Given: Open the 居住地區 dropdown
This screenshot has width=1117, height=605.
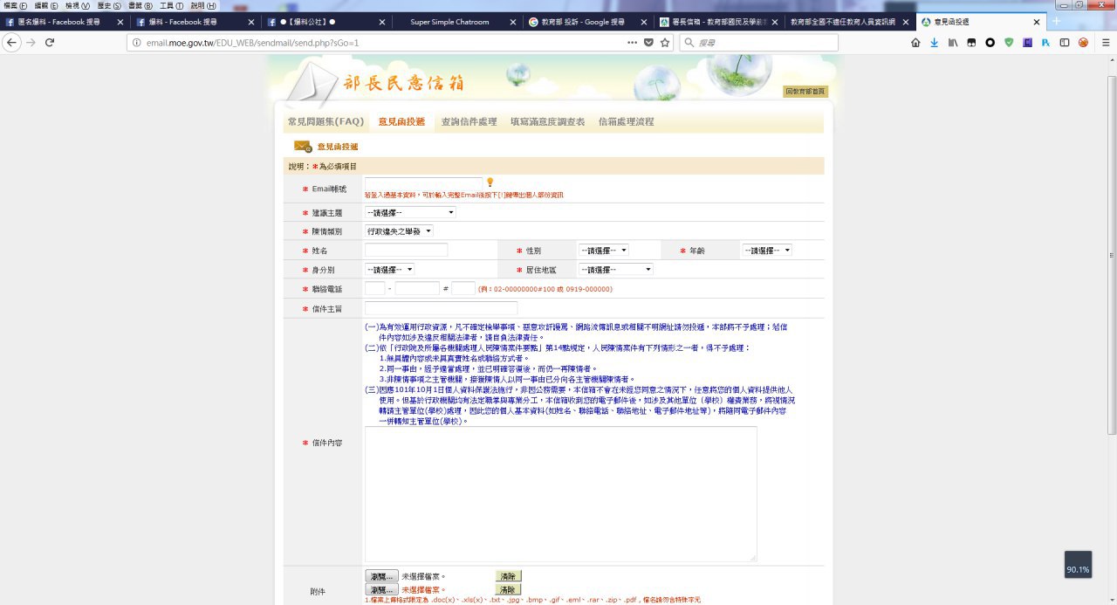Looking at the screenshot, I should tap(615, 270).
